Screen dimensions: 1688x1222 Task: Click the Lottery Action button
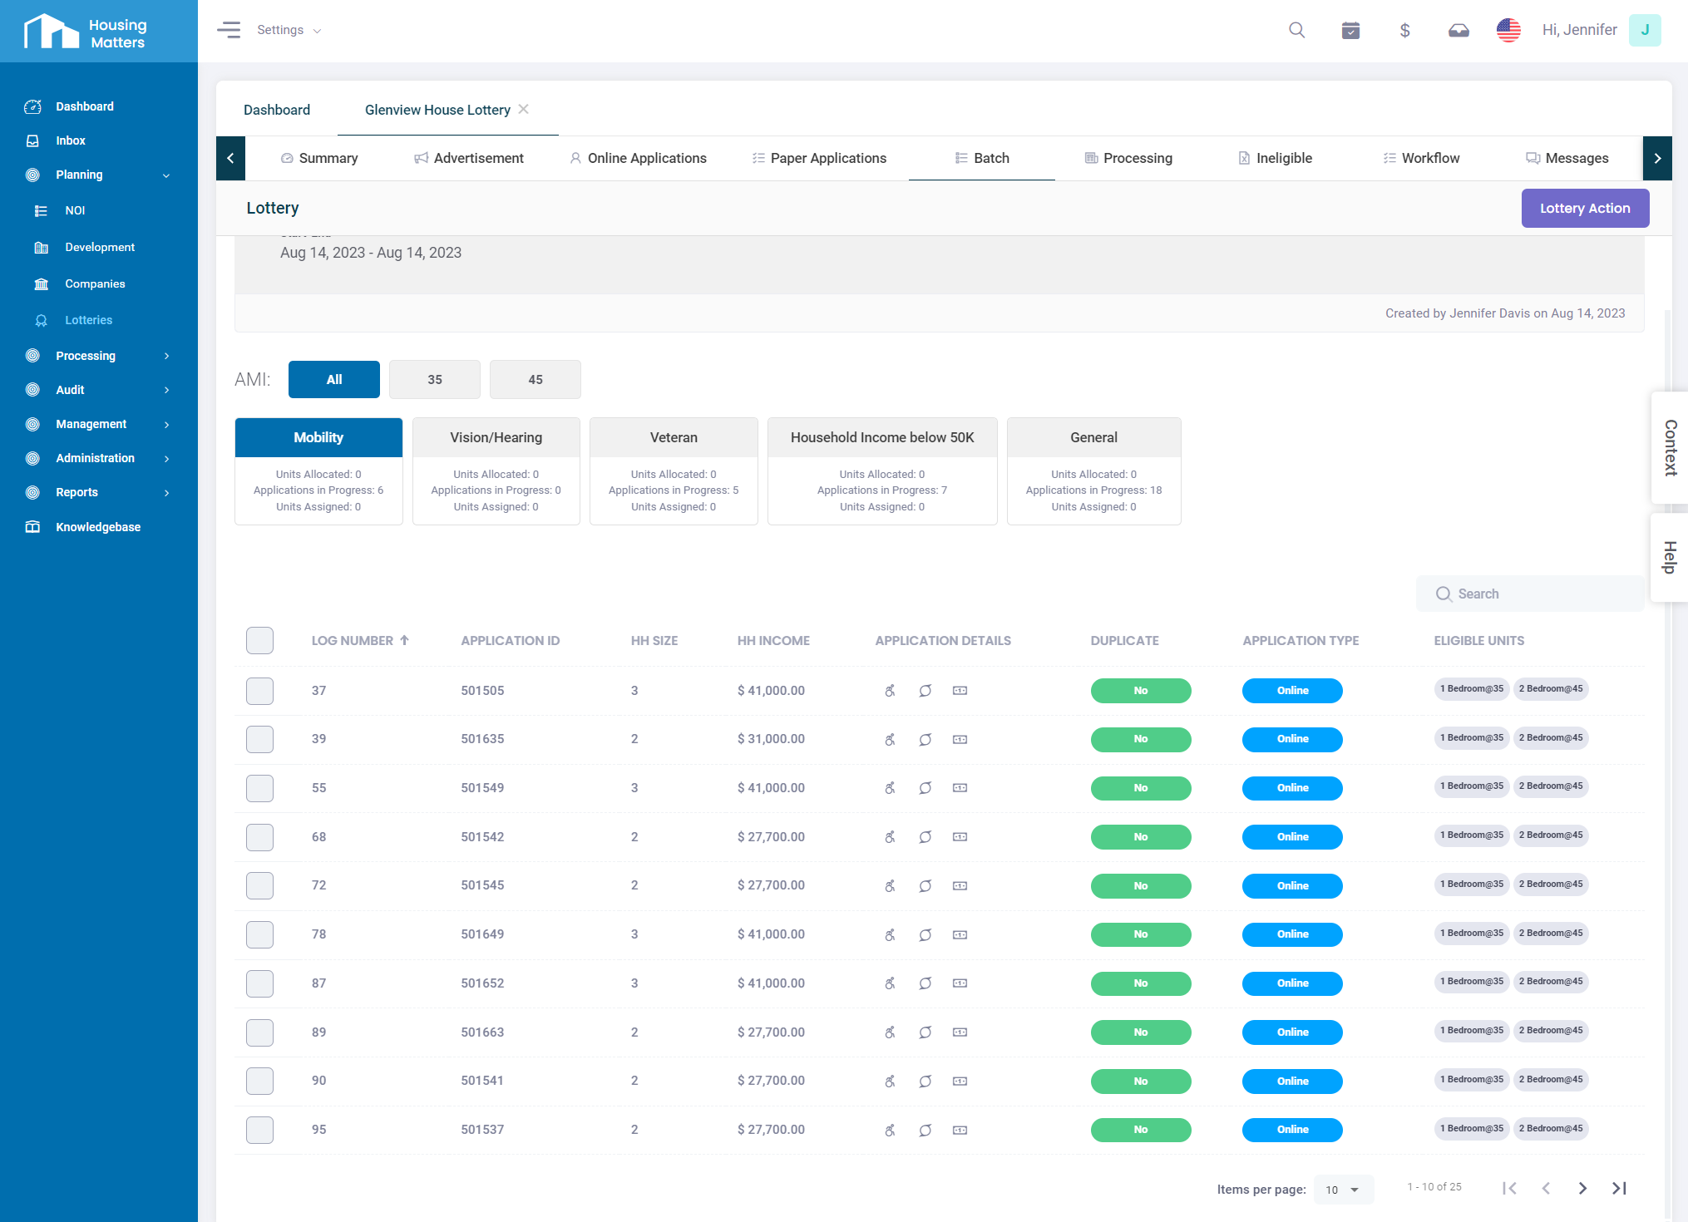coord(1584,209)
